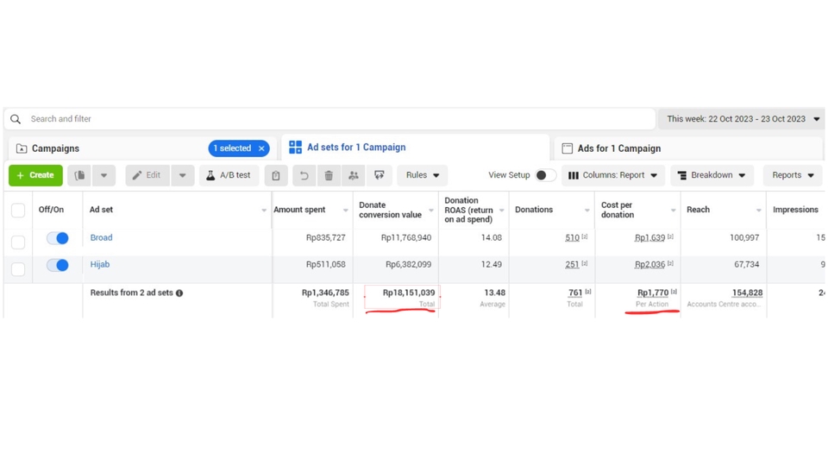Viewport: 828px width, 466px height.
Task: Click the undo arrow icon
Action: coord(304,175)
